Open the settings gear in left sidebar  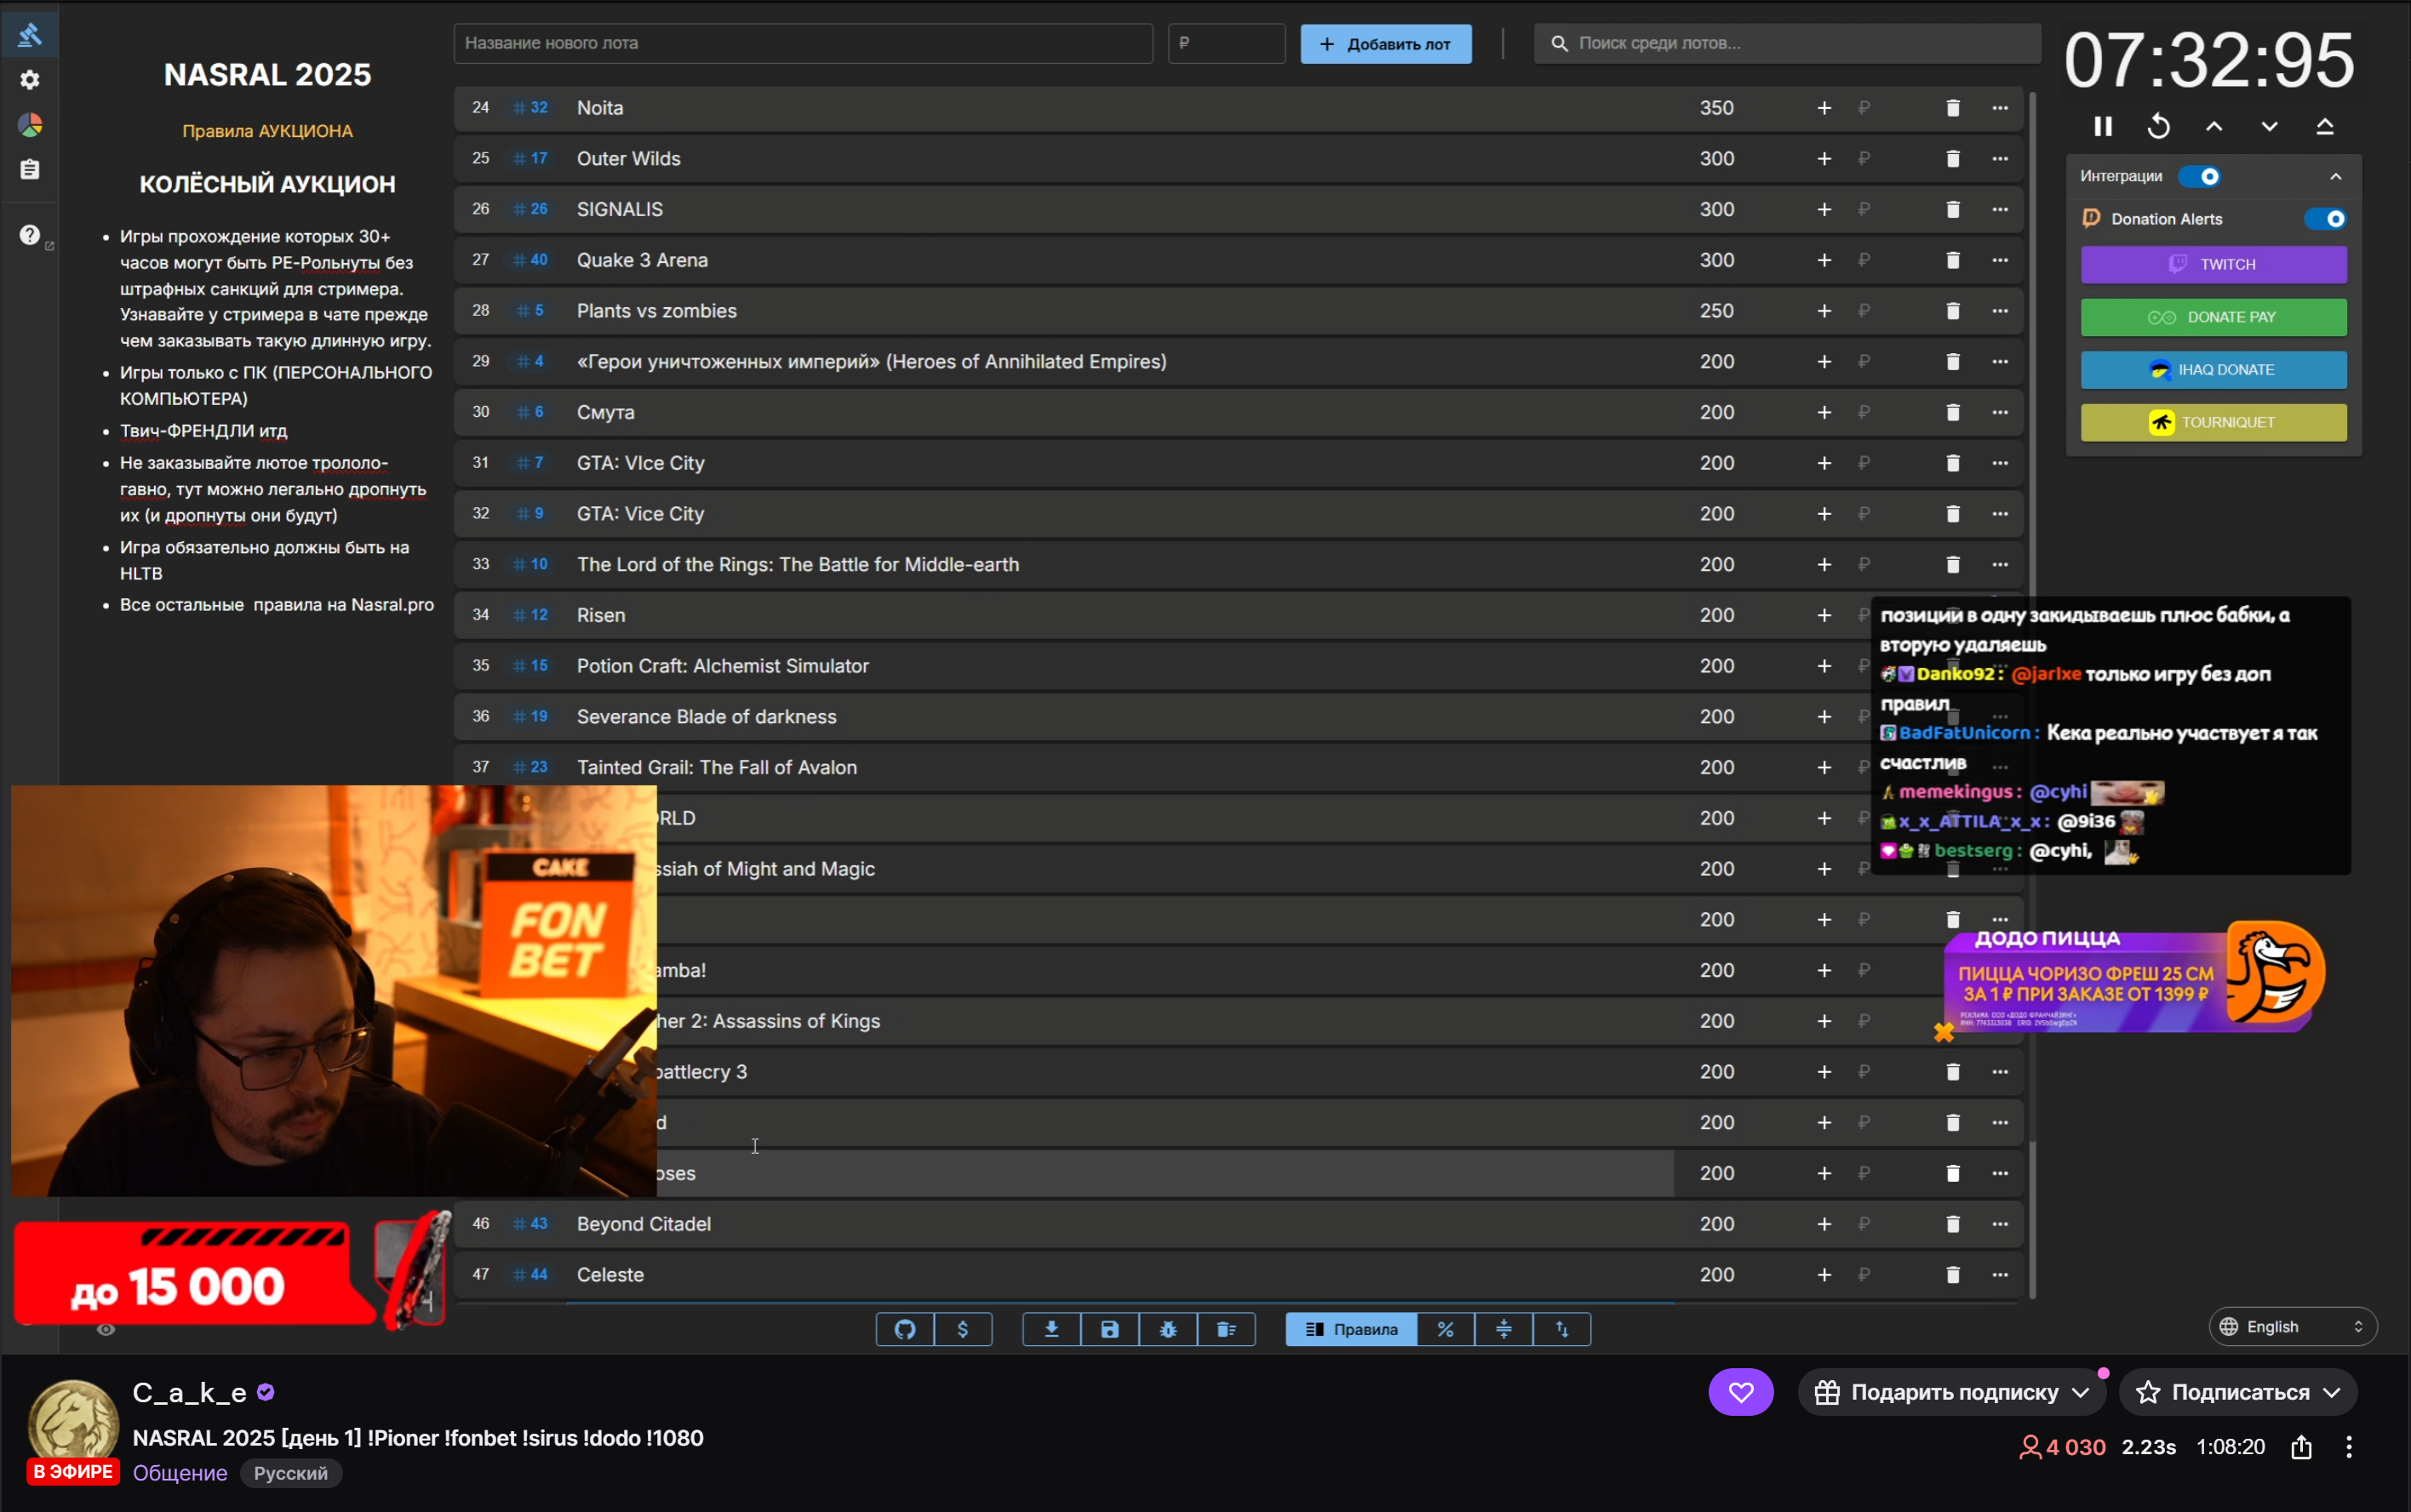click(30, 80)
